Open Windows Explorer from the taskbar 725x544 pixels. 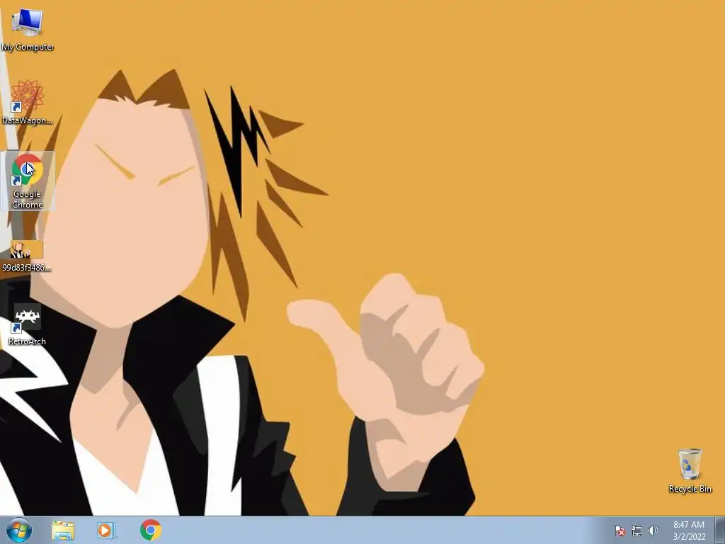63,531
